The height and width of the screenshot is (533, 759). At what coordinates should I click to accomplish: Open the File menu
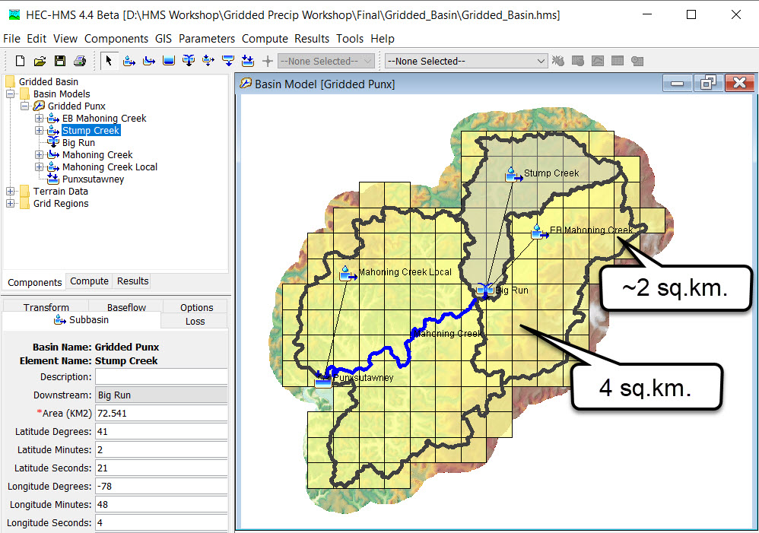click(x=11, y=39)
